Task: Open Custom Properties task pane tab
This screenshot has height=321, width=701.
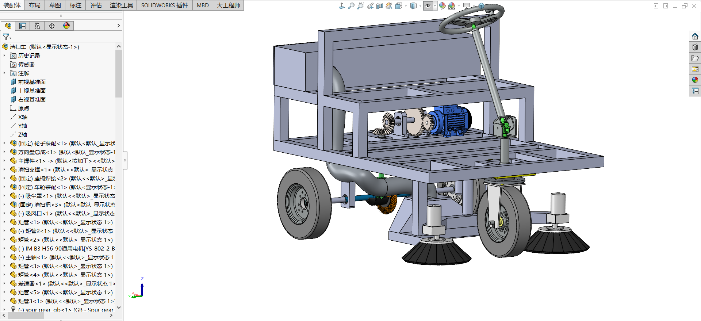Action: [695, 91]
